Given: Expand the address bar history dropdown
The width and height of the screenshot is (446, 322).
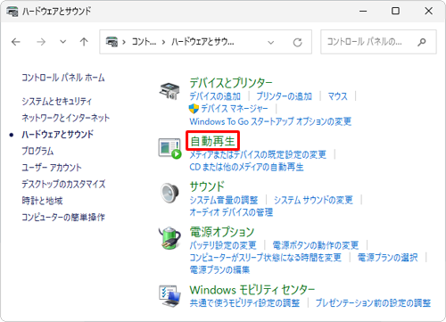Looking at the screenshot, I should pyautogui.click(x=270, y=43).
